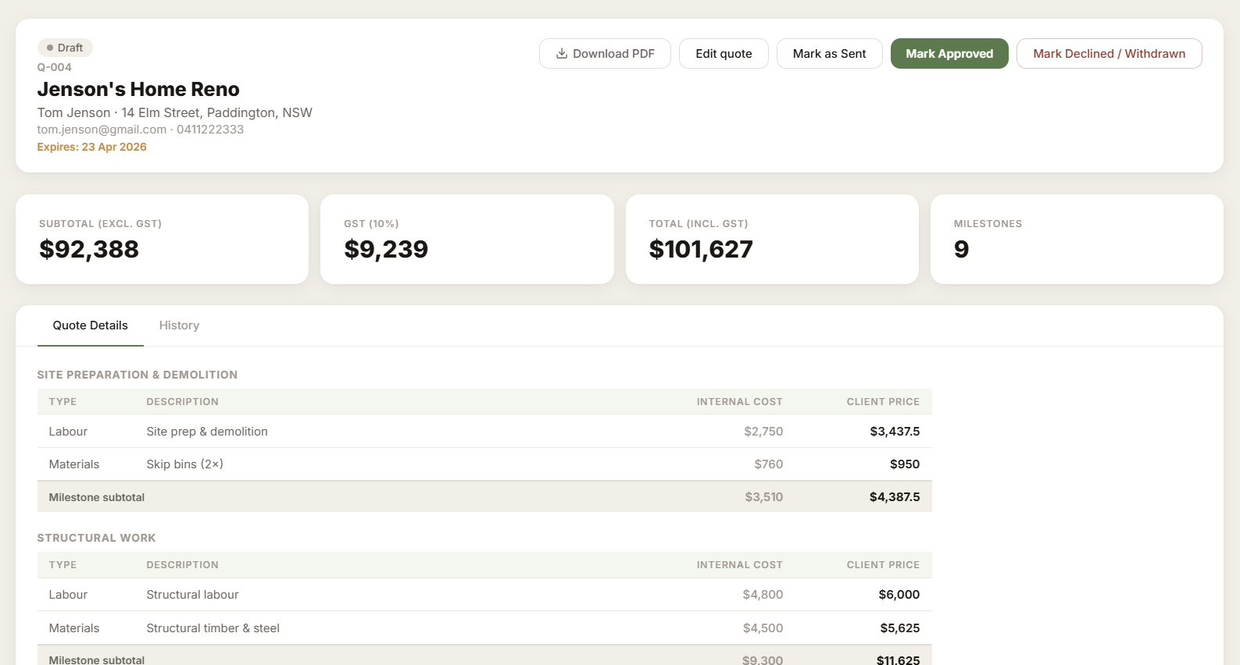Image resolution: width=1240 pixels, height=665 pixels.
Task: Click the milestone subtotal $4,387.5
Action: coord(895,497)
